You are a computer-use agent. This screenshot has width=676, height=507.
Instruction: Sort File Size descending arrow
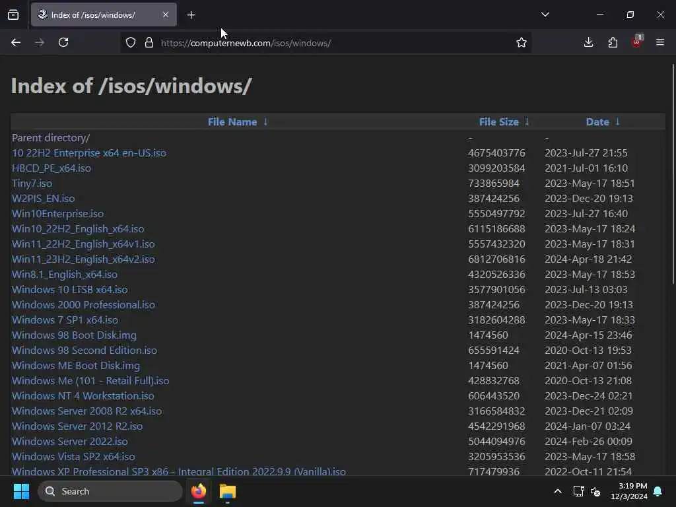point(527,121)
